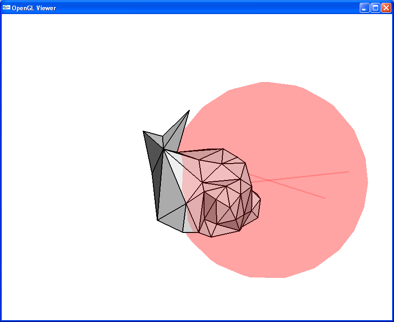Click the topmost edge of the red sphere
This screenshot has width=394, height=322.
[x=265, y=83]
